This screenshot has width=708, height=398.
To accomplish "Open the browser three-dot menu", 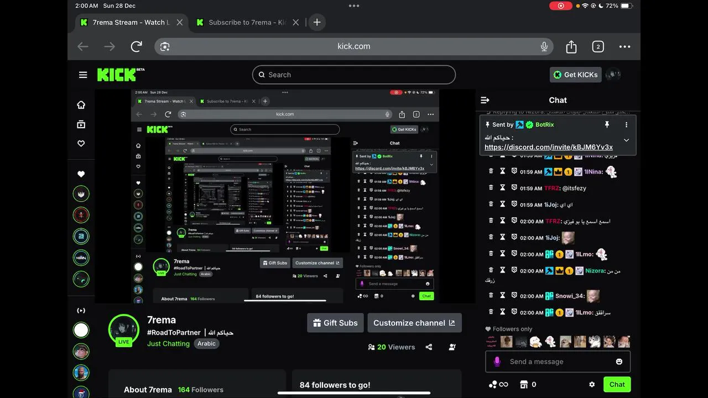I will tap(624, 46).
